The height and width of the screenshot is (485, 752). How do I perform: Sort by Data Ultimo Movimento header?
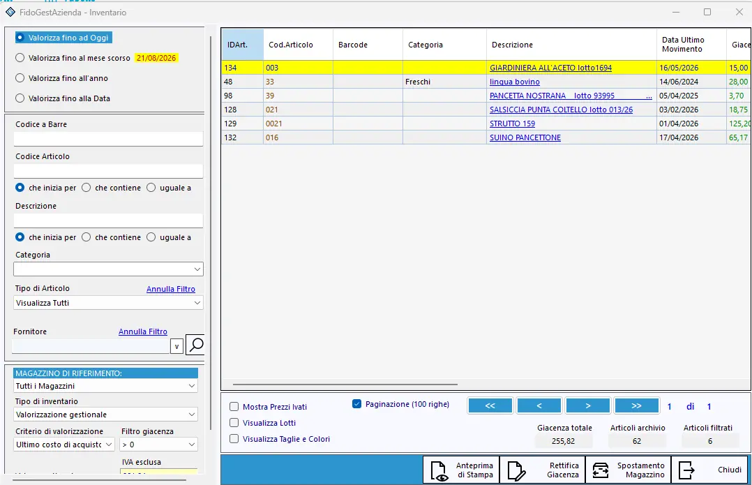coord(691,45)
